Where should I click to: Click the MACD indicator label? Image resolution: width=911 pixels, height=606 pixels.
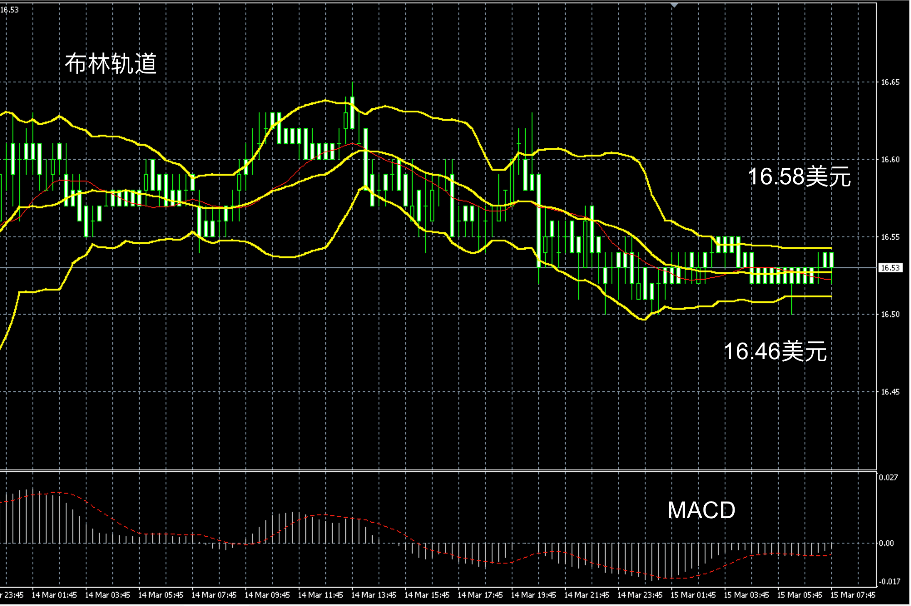click(701, 510)
